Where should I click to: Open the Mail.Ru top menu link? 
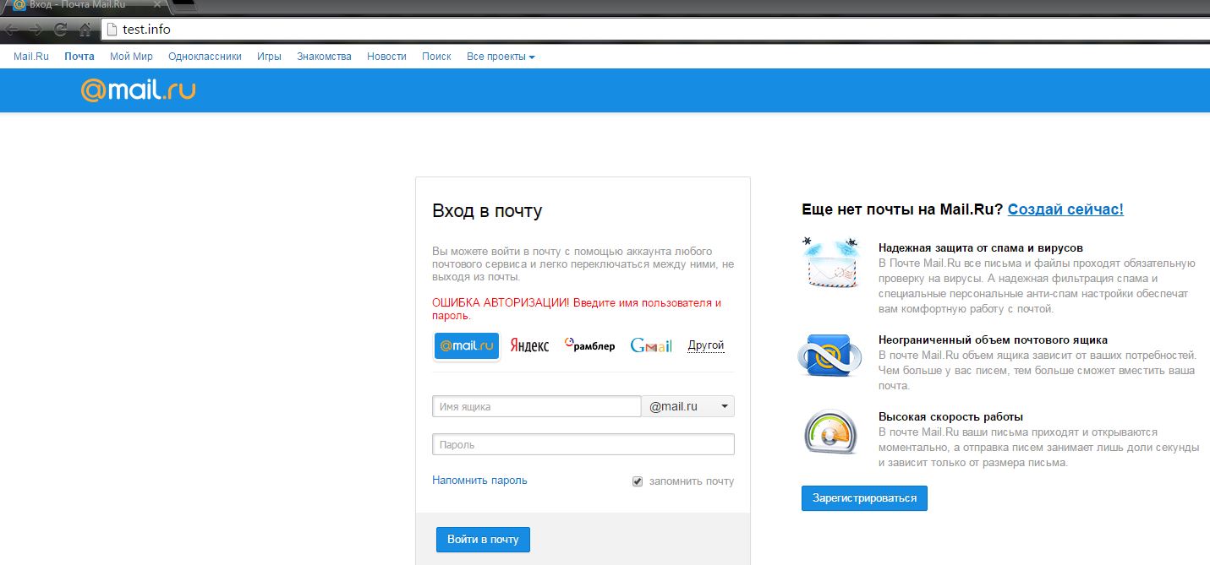(x=31, y=57)
